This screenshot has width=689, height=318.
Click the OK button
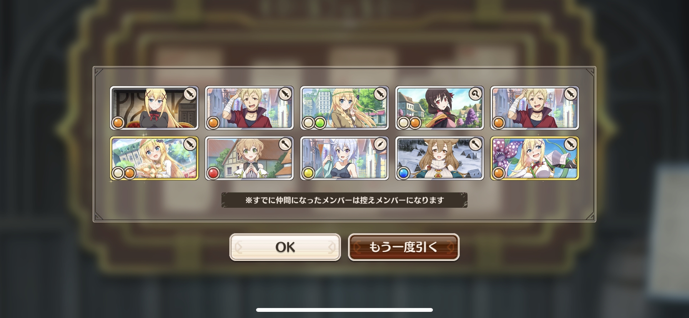point(285,247)
